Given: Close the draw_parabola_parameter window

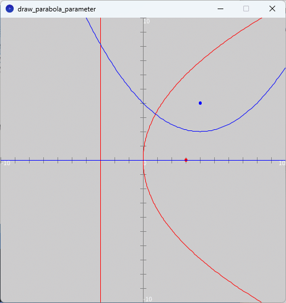Looking at the screenshot, I should coord(272,9).
